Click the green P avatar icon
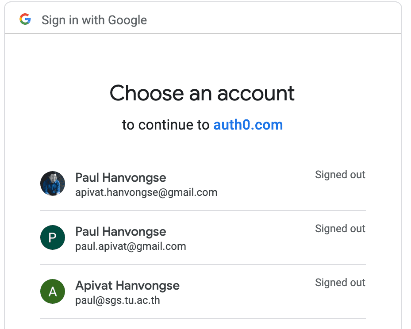Image resolution: width=411 pixels, height=329 pixels. pyautogui.click(x=53, y=237)
